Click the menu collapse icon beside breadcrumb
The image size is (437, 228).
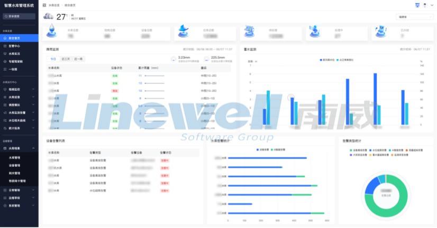(44, 5)
